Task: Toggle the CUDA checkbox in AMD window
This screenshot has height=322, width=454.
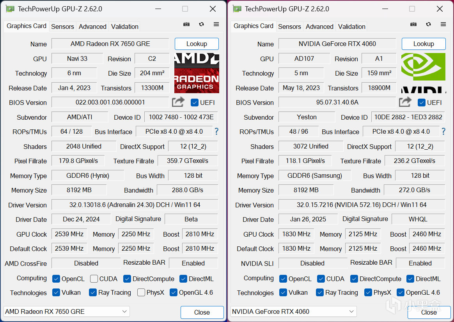Action: click(x=94, y=279)
